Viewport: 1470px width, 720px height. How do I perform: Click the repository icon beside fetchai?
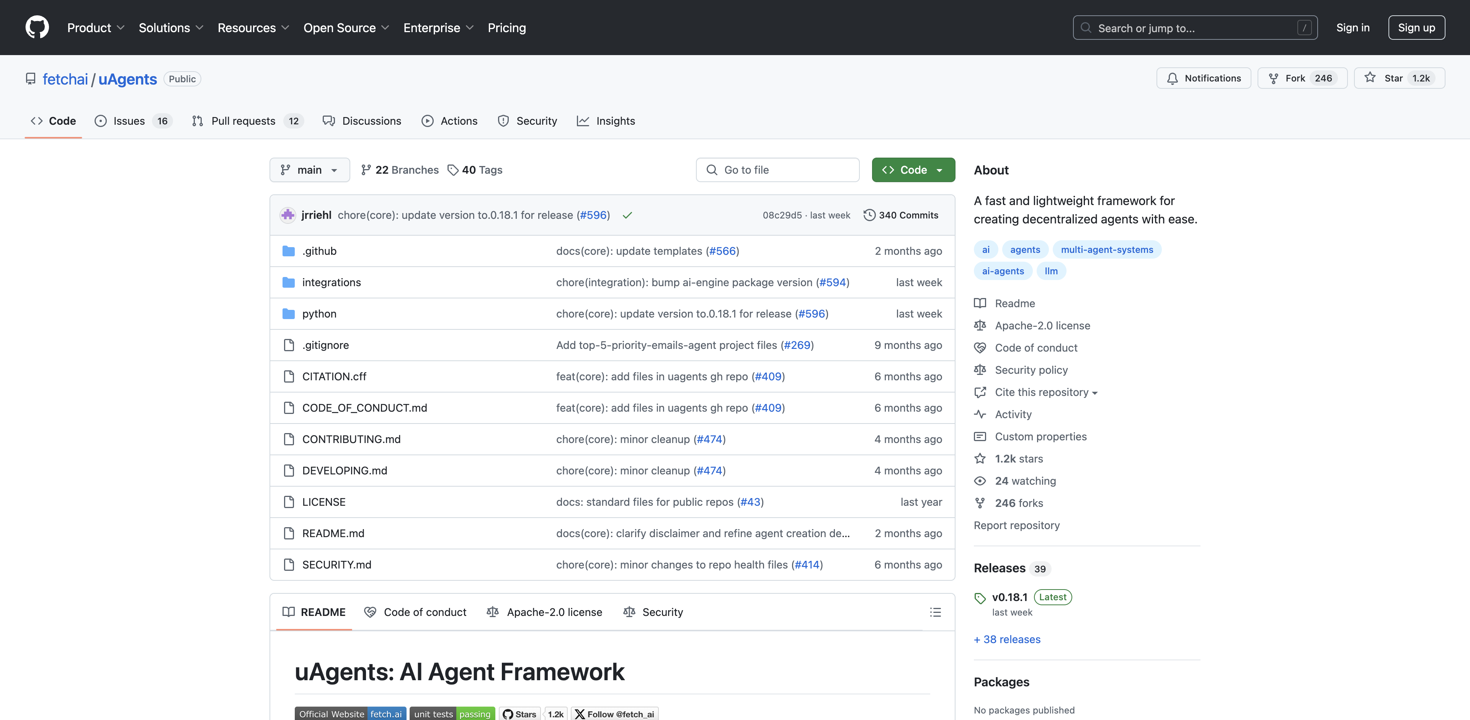click(30, 79)
